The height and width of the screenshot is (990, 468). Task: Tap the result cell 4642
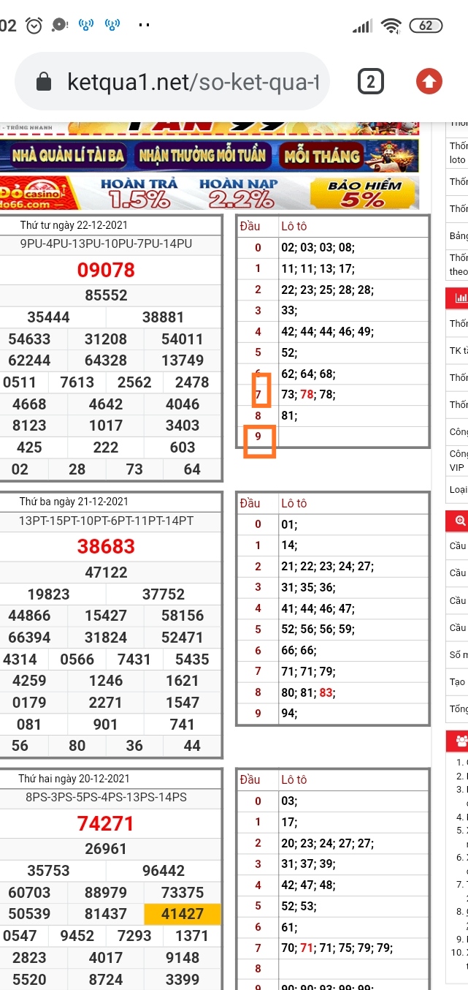tap(106, 404)
